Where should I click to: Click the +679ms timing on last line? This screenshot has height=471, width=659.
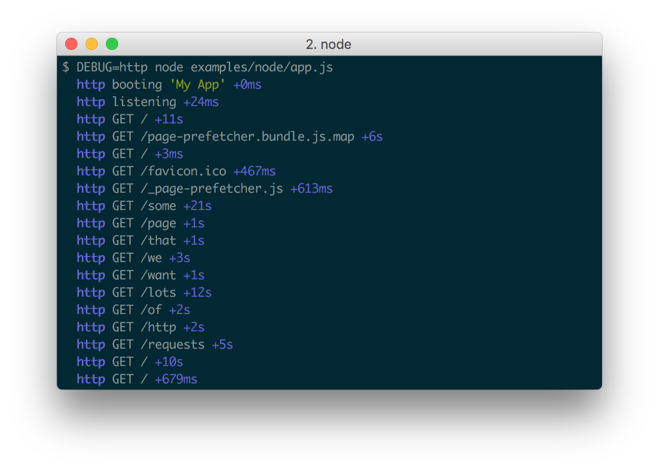point(176,379)
